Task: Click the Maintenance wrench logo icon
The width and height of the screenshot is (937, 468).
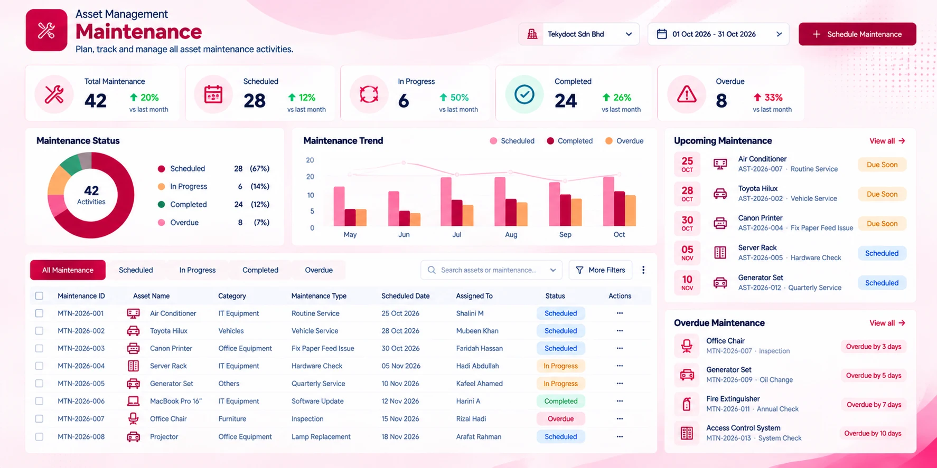Action: click(46, 30)
